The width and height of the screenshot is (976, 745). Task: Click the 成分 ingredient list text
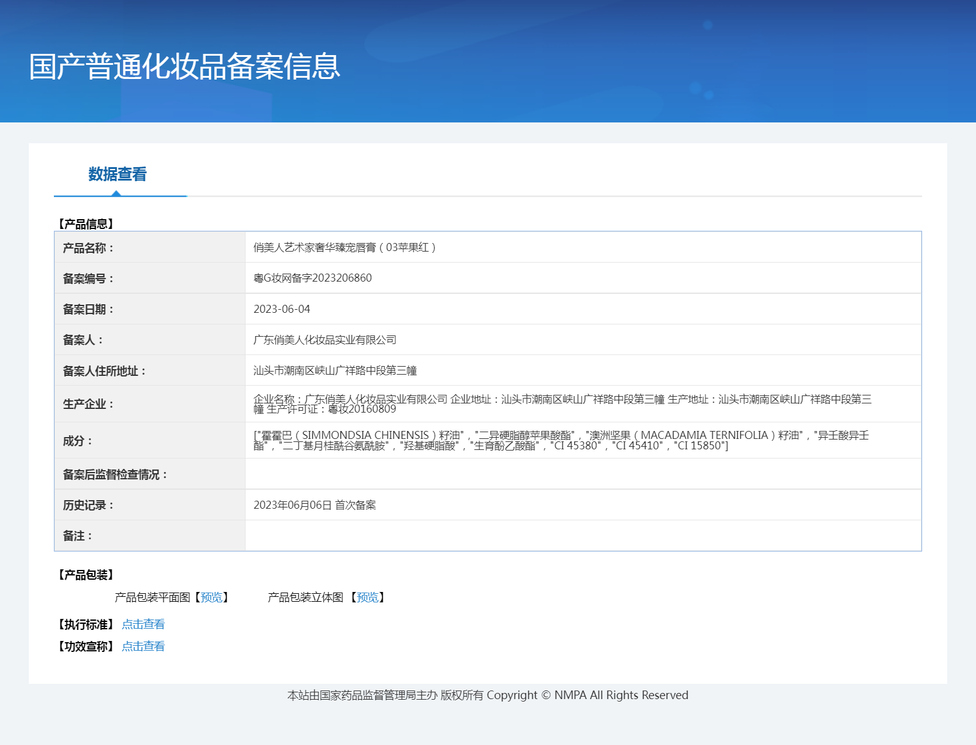[x=561, y=440]
